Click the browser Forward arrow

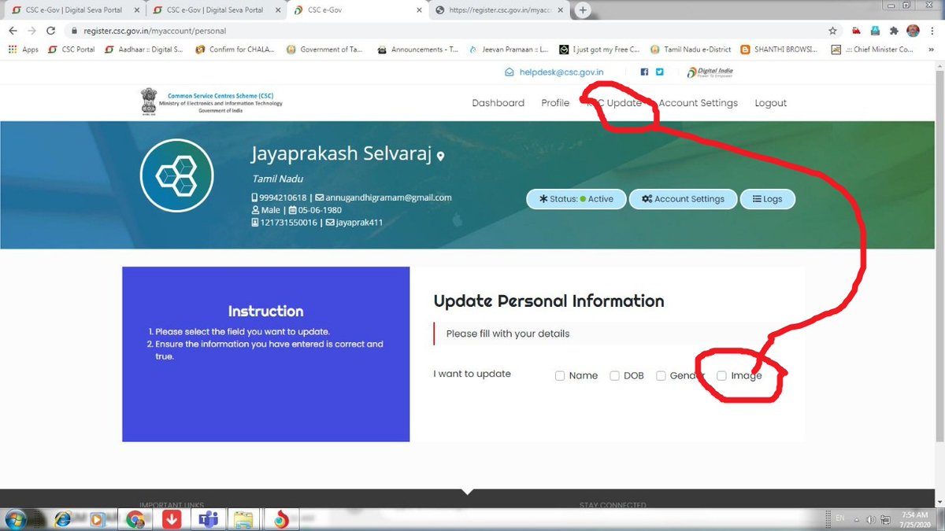pyautogui.click(x=32, y=31)
